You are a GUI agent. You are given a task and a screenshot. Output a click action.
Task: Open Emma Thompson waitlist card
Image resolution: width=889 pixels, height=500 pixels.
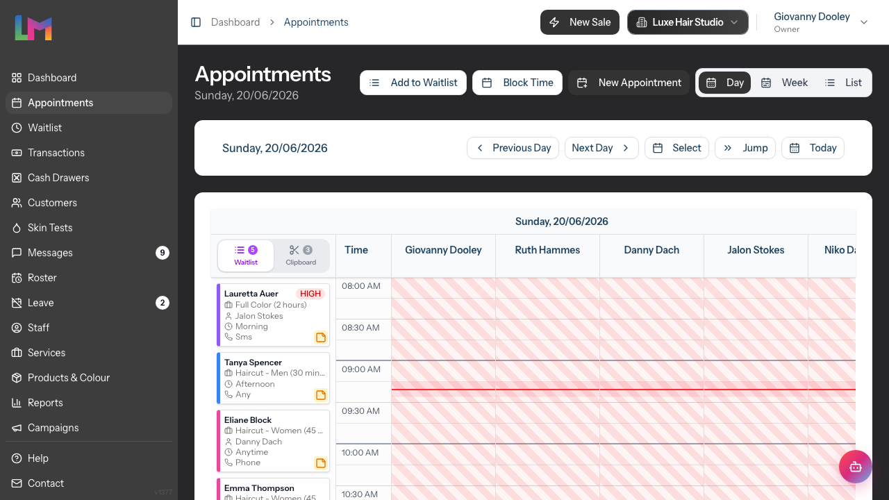click(274, 489)
